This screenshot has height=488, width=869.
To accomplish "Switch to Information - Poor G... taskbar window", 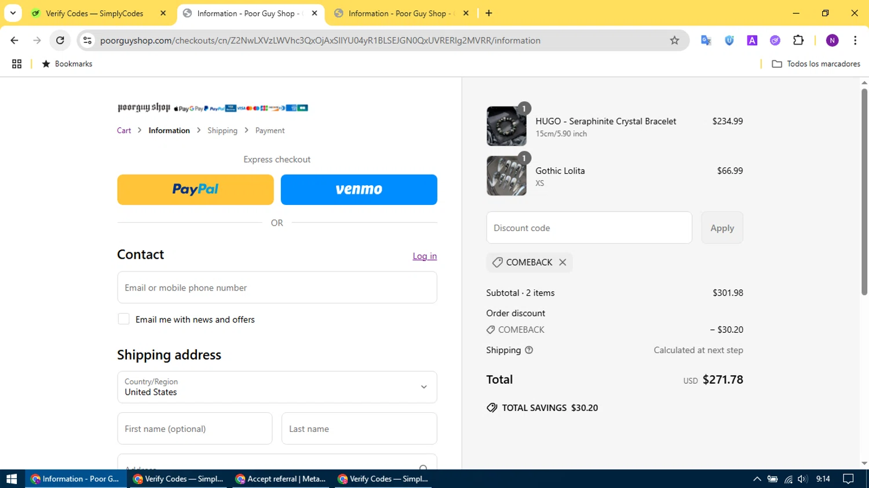I will 76,479.
